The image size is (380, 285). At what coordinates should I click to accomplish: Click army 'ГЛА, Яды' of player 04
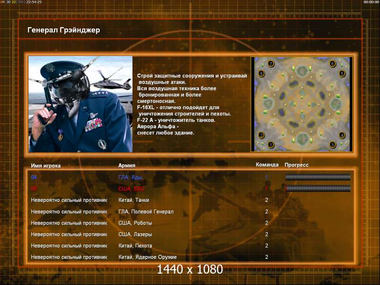coord(130,177)
